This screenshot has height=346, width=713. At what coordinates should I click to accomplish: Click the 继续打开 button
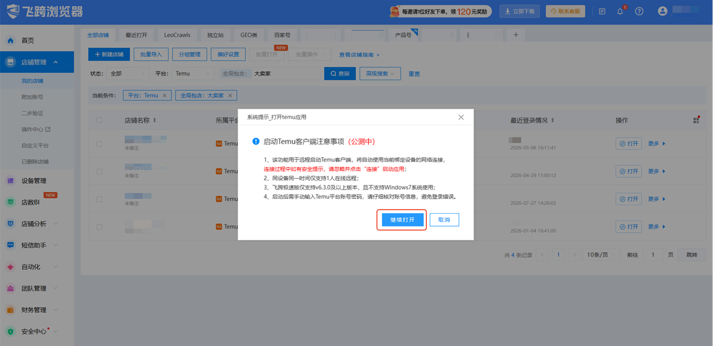[x=402, y=220]
